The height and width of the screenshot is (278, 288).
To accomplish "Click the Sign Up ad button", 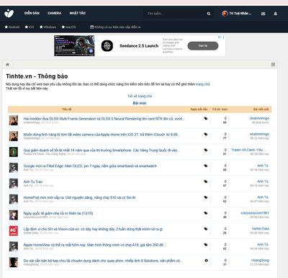I will point(203,45).
